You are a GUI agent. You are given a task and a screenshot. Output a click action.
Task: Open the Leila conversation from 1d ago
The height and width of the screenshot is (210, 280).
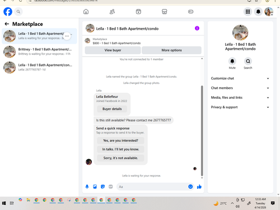point(39,67)
